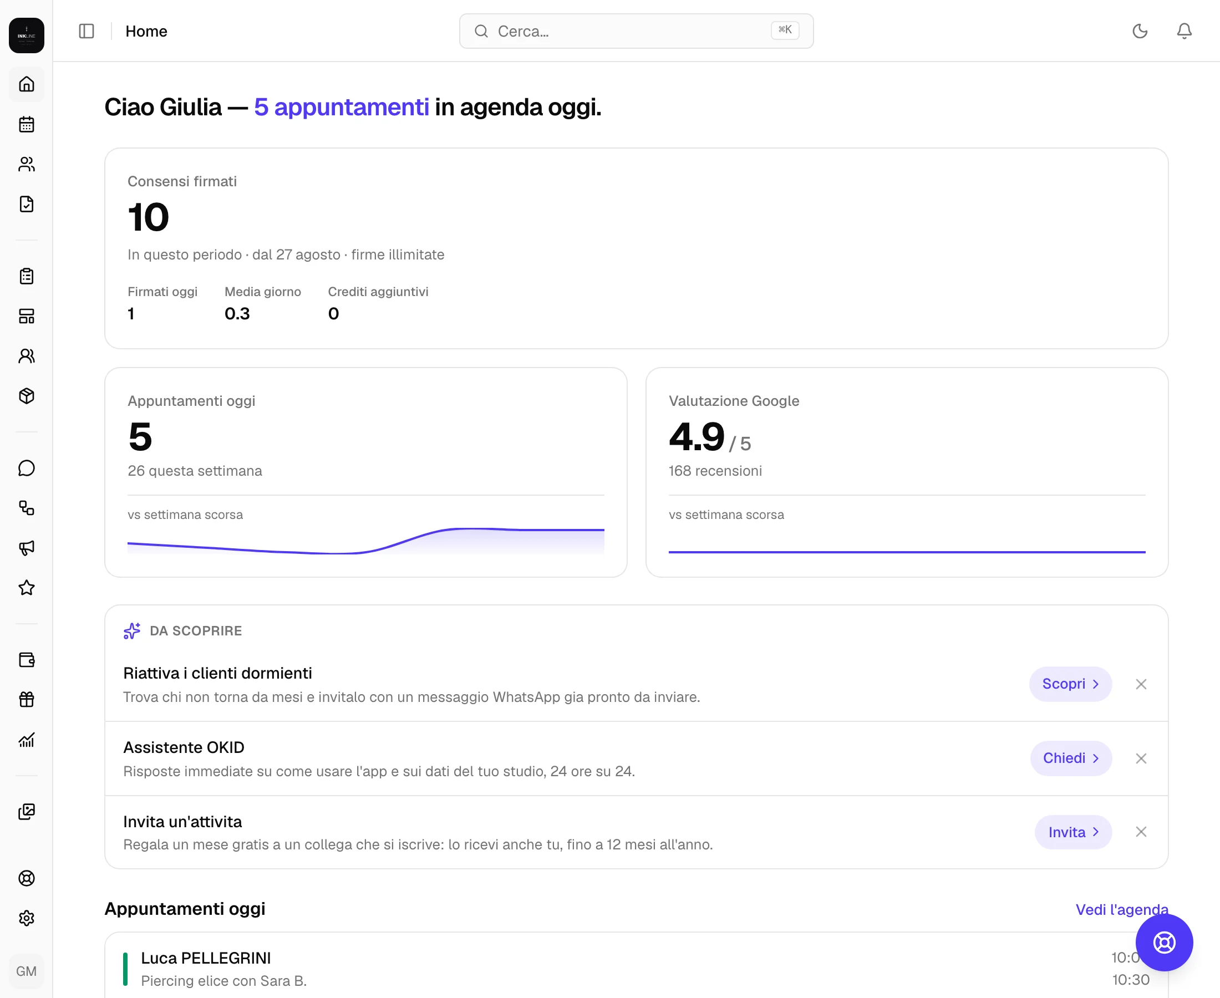Image resolution: width=1220 pixels, height=998 pixels.
Task: Open the analytics chart sidebar icon
Action: pyautogui.click(x=27, y=739)
